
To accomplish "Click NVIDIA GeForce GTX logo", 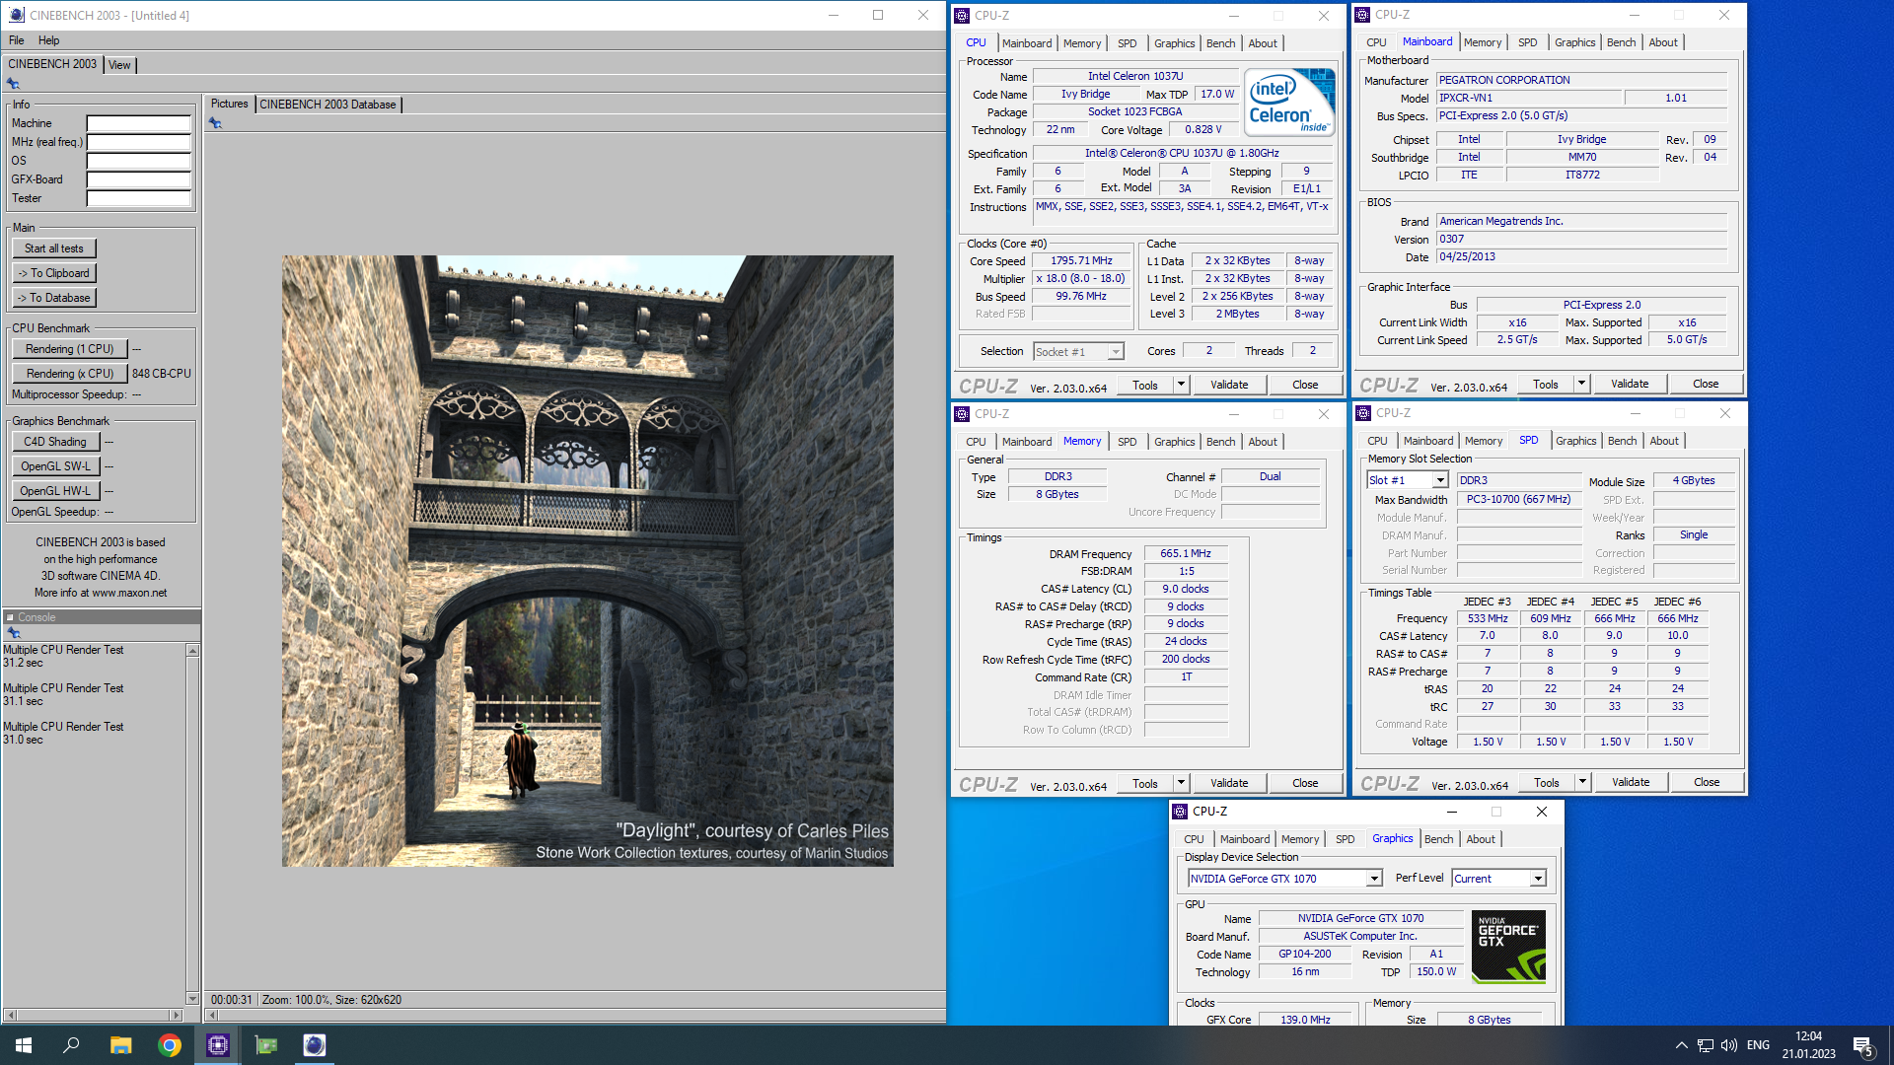I will [x=1508, y=947].
